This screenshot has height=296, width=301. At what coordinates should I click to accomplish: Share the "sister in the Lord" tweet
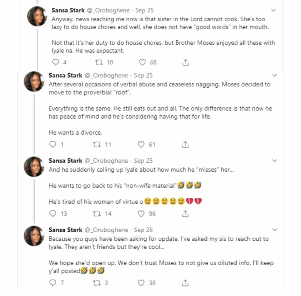185,62
